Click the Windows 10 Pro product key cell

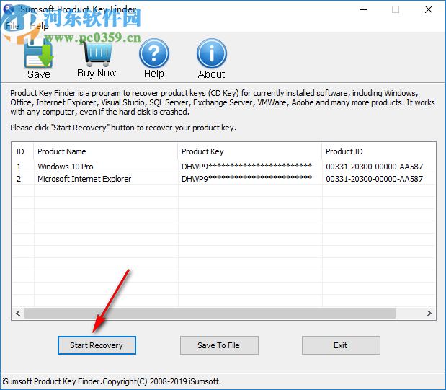point(246,167)
